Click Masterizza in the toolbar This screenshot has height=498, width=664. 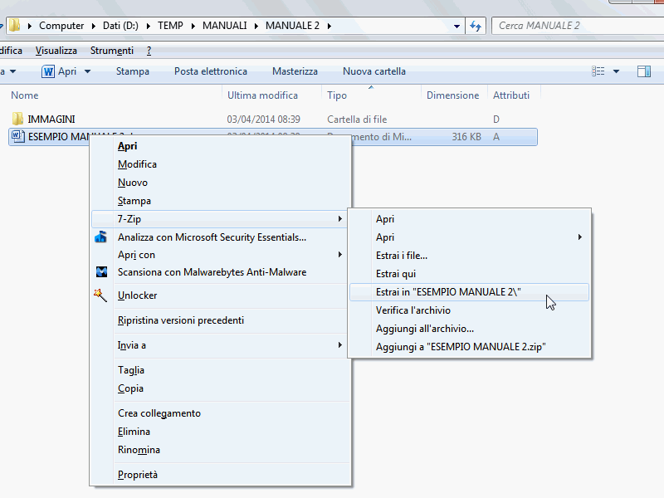(x=295, y=71)
